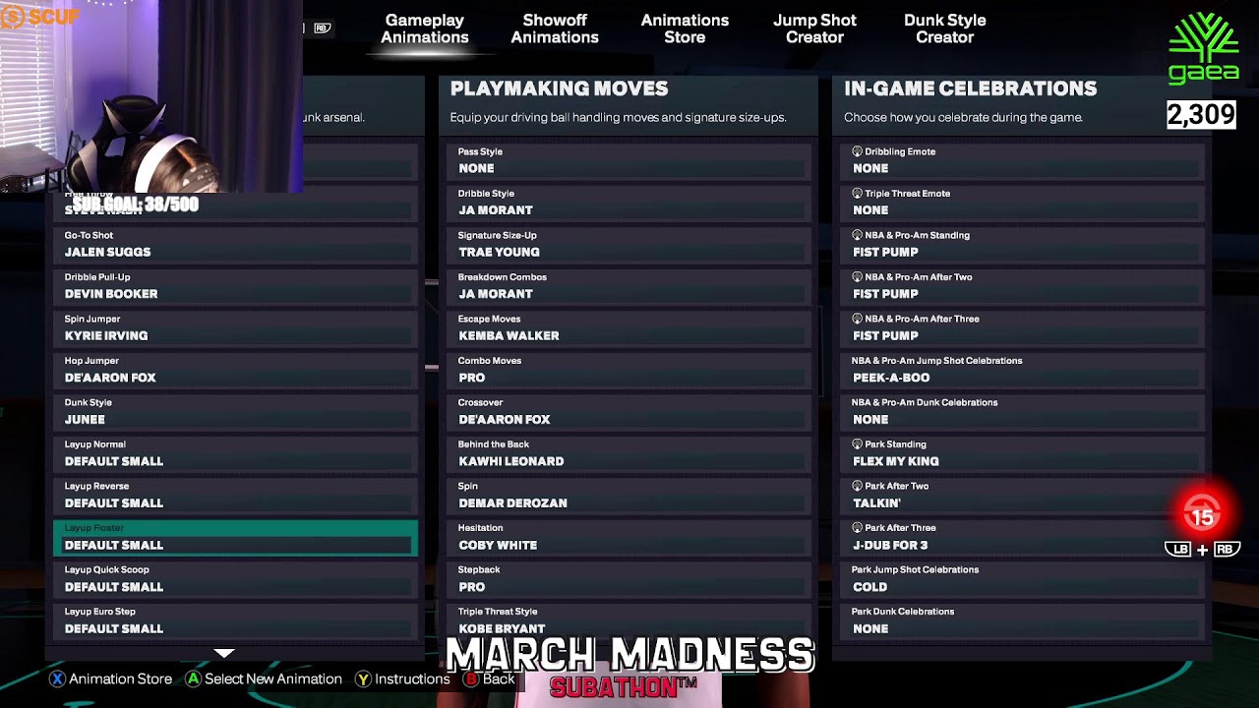Select Park Dunk Celebrations None row
1259x708 pixels.
[1023, 621]
